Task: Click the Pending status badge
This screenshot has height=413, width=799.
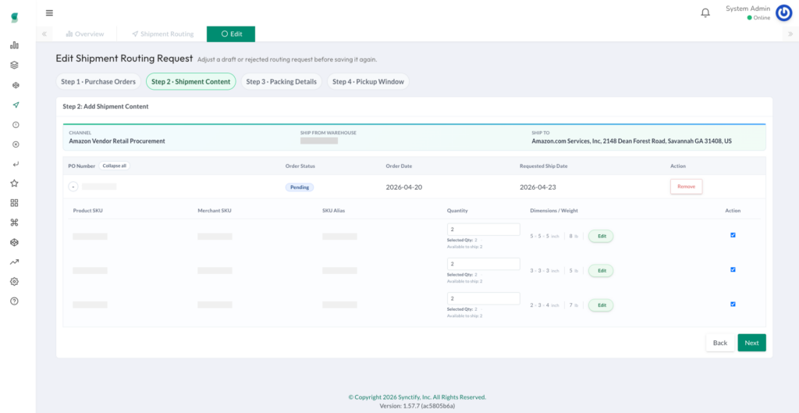Action: coord(300,187)
